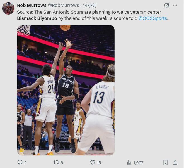Open the repost arrows menu
184x168 pixels.
[56, 162]
